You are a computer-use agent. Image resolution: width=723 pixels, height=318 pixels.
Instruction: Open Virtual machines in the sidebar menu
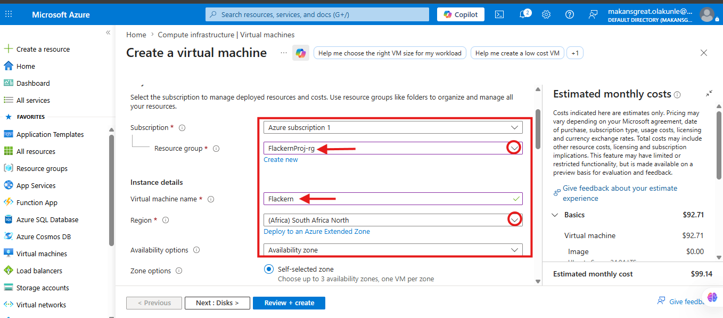(42, 254)
